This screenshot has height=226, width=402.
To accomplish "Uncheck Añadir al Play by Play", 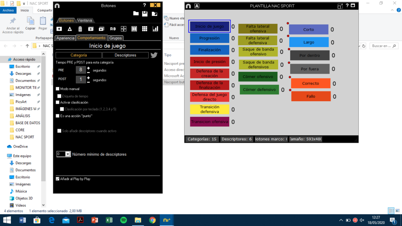I will 58,179.
